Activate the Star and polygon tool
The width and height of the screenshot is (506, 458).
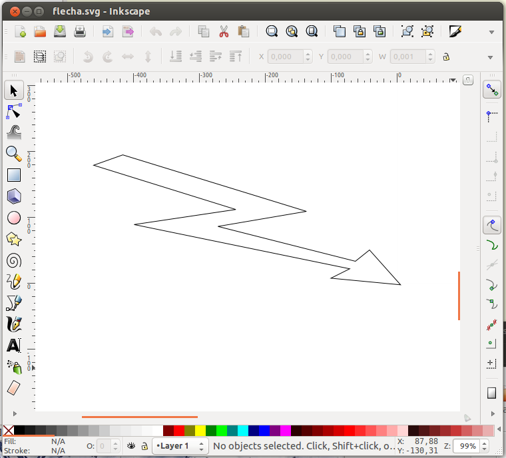tap(13, 239)
